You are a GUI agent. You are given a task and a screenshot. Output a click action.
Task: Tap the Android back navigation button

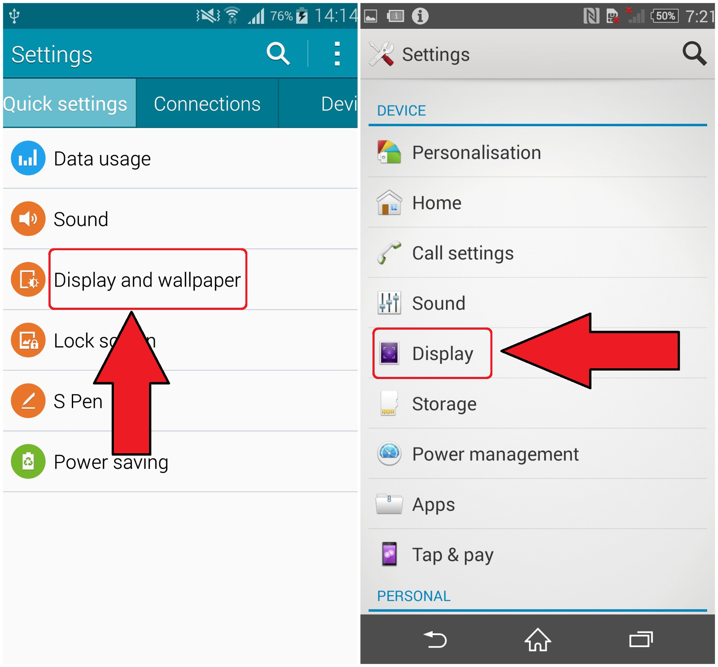[x=435, y=639]
